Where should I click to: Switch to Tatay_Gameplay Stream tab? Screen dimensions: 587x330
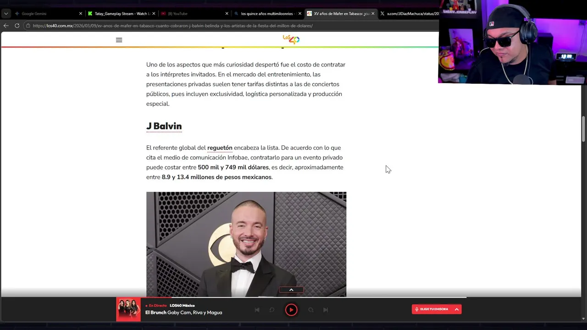122,14
